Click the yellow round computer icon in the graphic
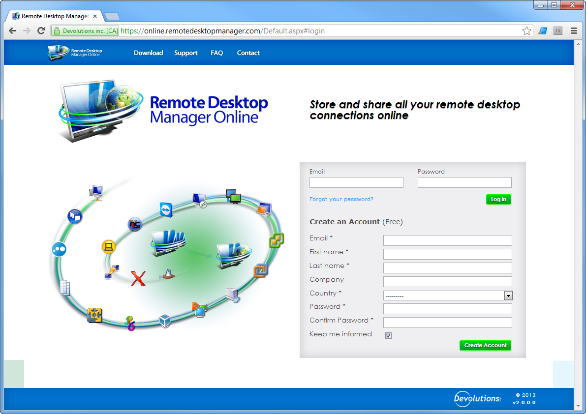586x414 pixels. (108, 247)
